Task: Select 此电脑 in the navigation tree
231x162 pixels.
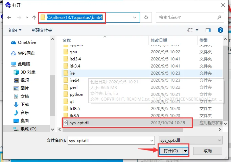Action: pos(21,64)
